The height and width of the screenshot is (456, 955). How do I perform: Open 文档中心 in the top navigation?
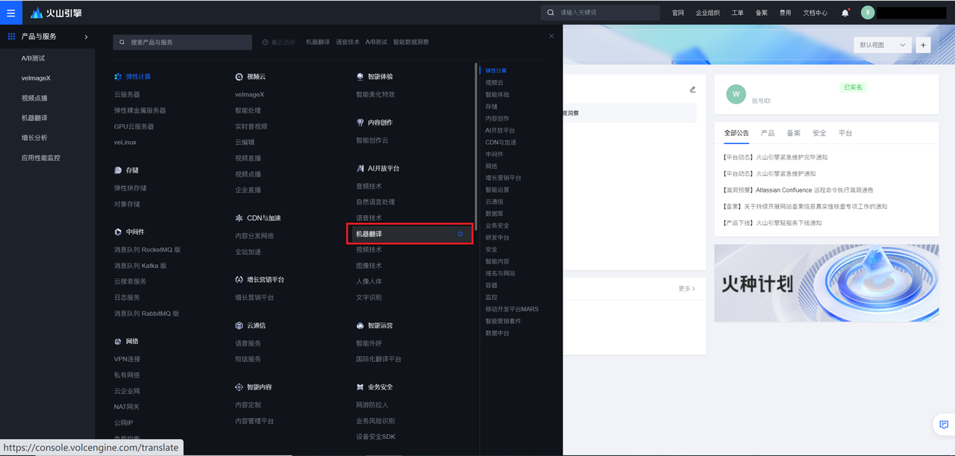[x=815, y=13]
